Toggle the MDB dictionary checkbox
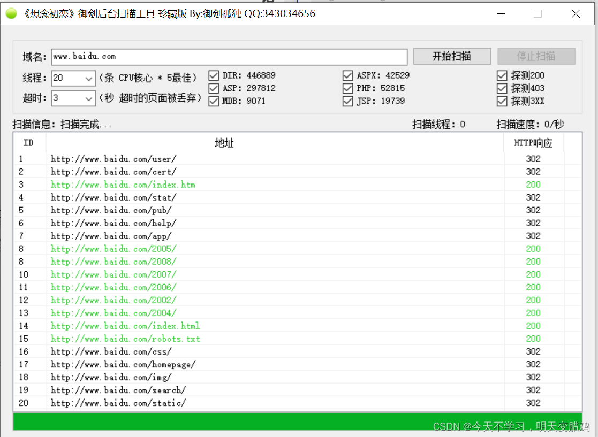The height and width of the screenshot is (437, 598). (214, 101)
